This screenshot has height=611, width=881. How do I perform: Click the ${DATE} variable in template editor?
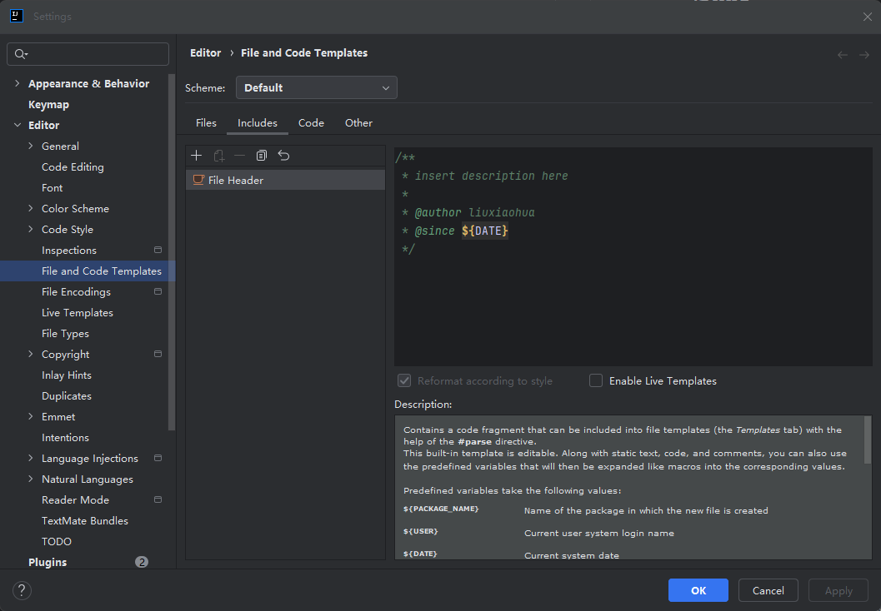click(x=485, y=231)
